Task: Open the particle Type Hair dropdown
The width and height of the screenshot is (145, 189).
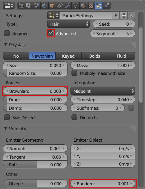Action: click(x=68, y=24)
